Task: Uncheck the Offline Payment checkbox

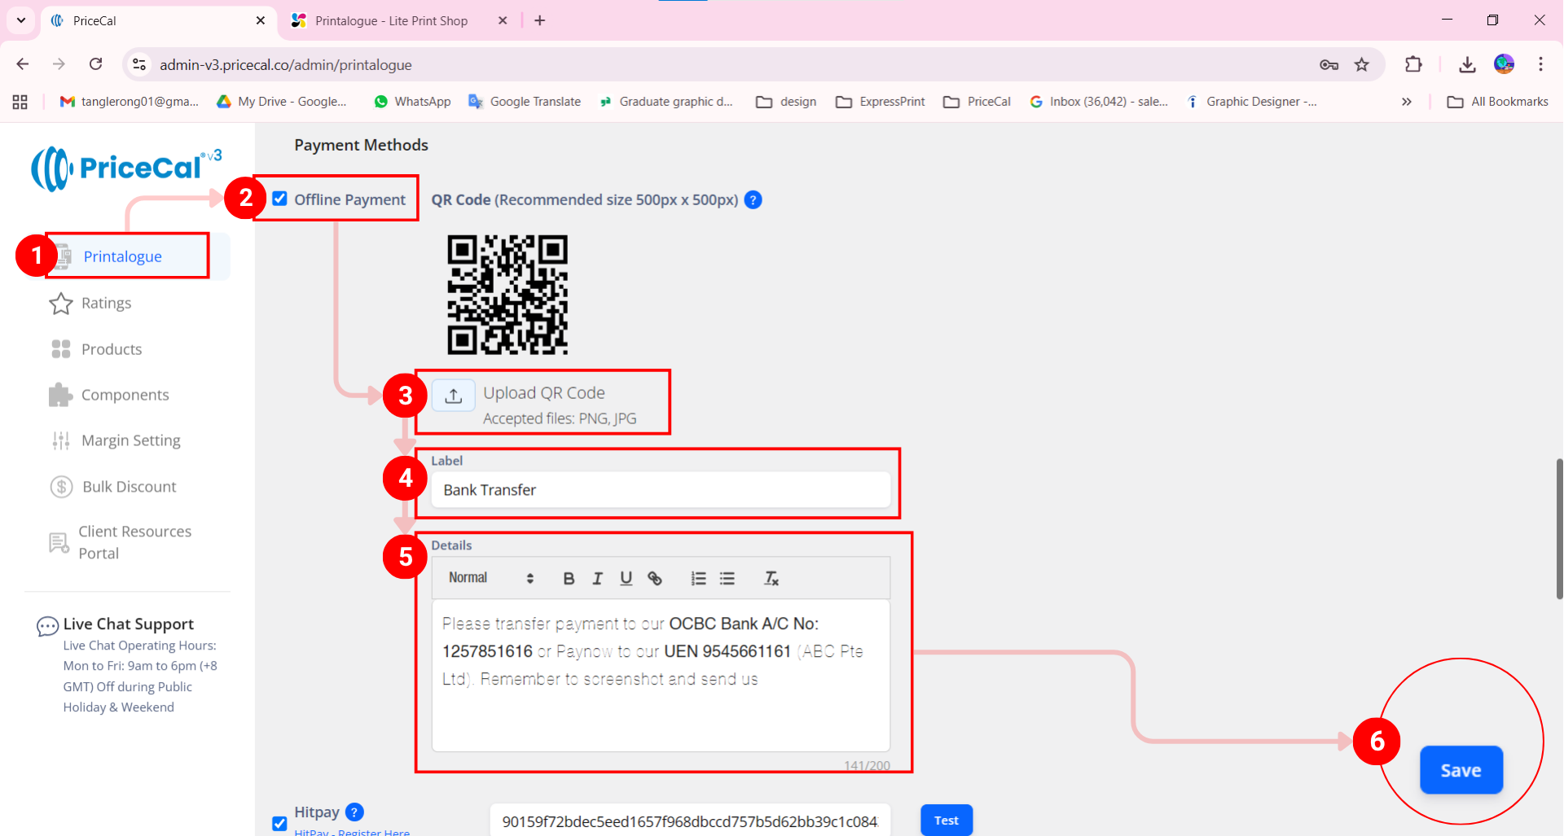Action: [280, 199]
